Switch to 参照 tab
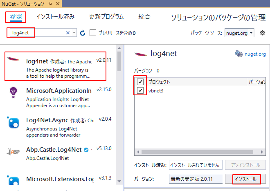The height and width of the screenshot is (191, 270). click(x=16, y=17)
